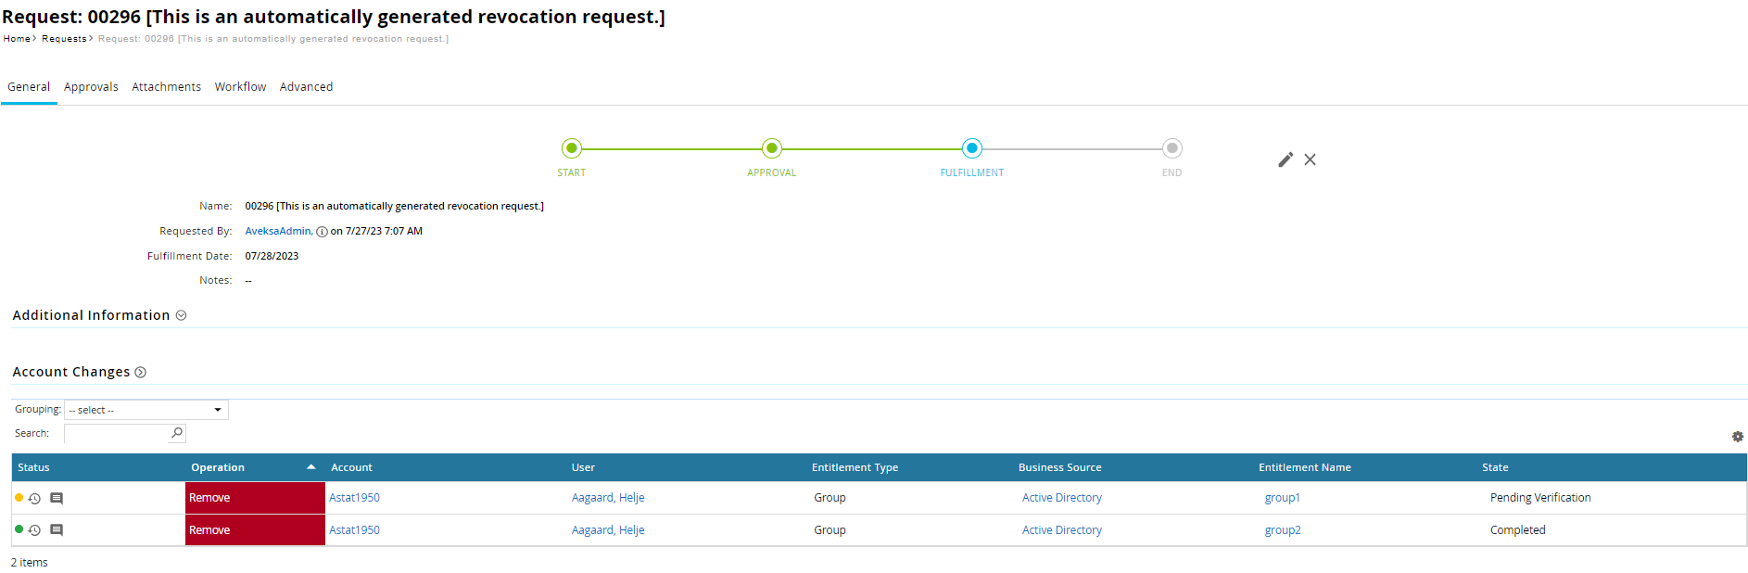Click comment icon in group2 row
This screenshot has height=573, width=1748.
57,530
